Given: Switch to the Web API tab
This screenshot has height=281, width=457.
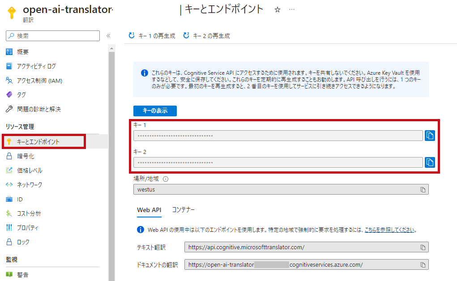Looking at the screenshot, I should tap(149, 210).
